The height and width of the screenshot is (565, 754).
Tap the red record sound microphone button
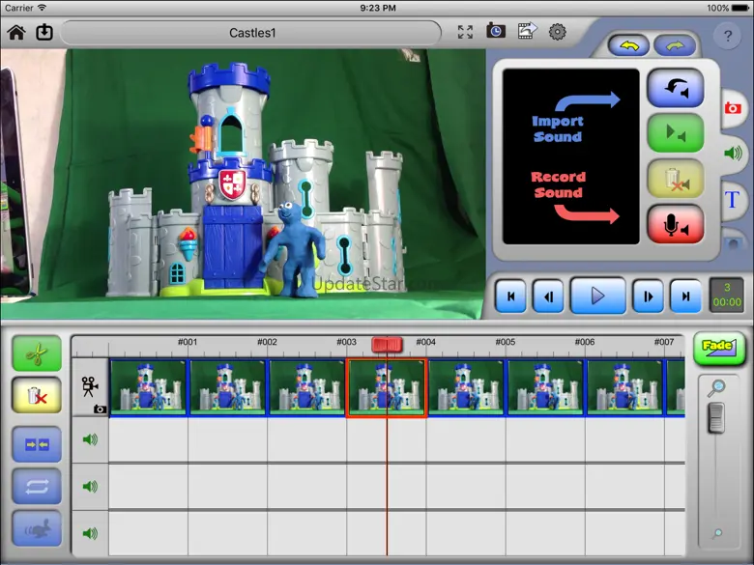click(676, 224)
